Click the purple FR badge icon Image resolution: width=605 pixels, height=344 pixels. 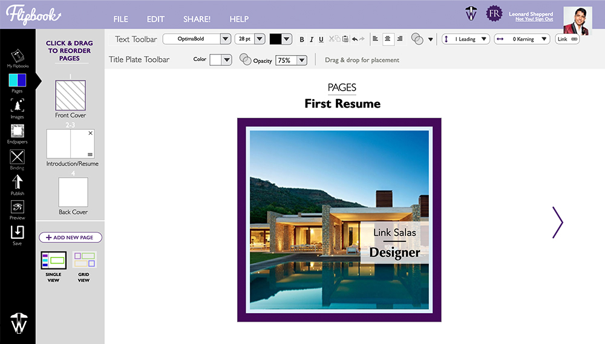pyautogui.click(x=494, y=13)
